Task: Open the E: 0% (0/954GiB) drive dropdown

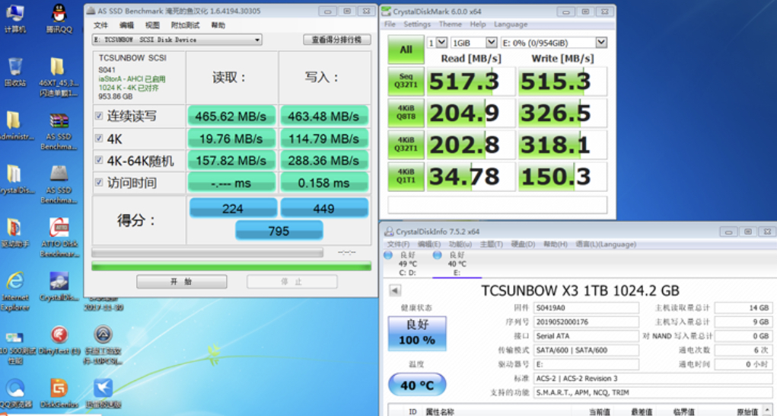Action: click(x=553, y=43)
